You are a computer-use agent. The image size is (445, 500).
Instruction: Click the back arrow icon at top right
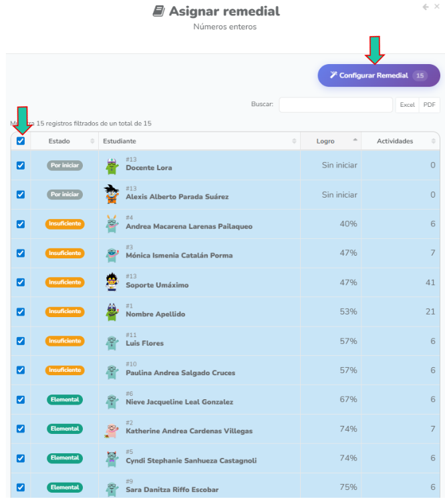point(426,7)
